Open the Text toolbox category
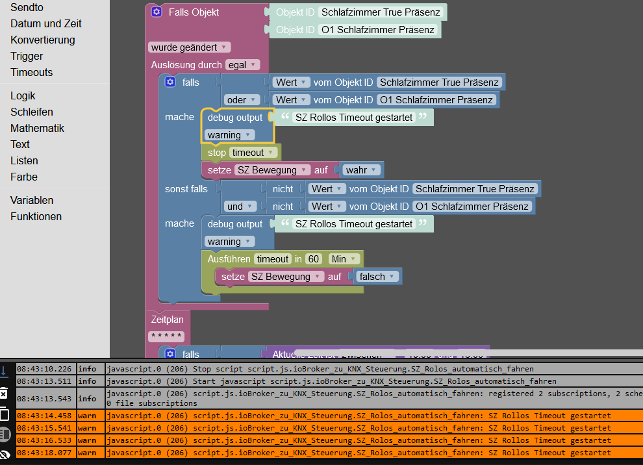 coord(20,144)
